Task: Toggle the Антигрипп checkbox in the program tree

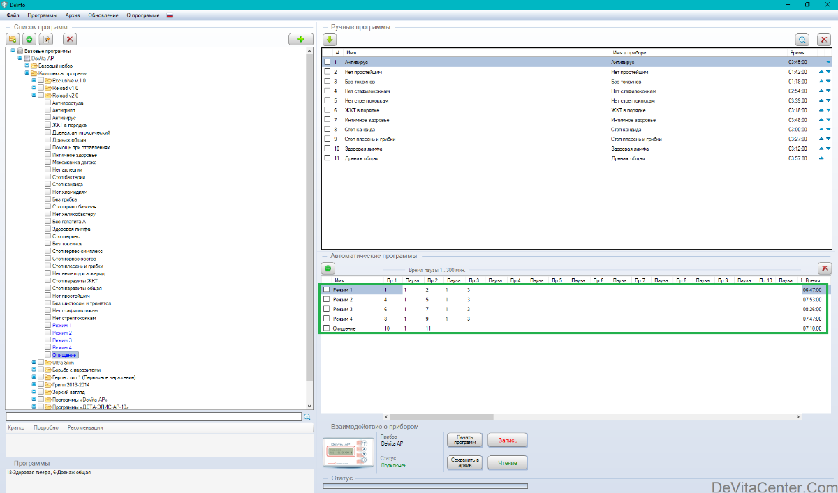Action: (48, 110)
